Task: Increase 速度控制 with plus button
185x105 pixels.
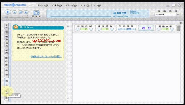Action: coord(112,29)
